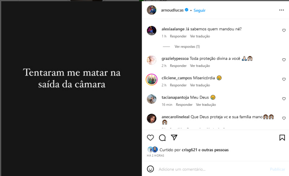Like the post with the heart icon

click(151, 137)
